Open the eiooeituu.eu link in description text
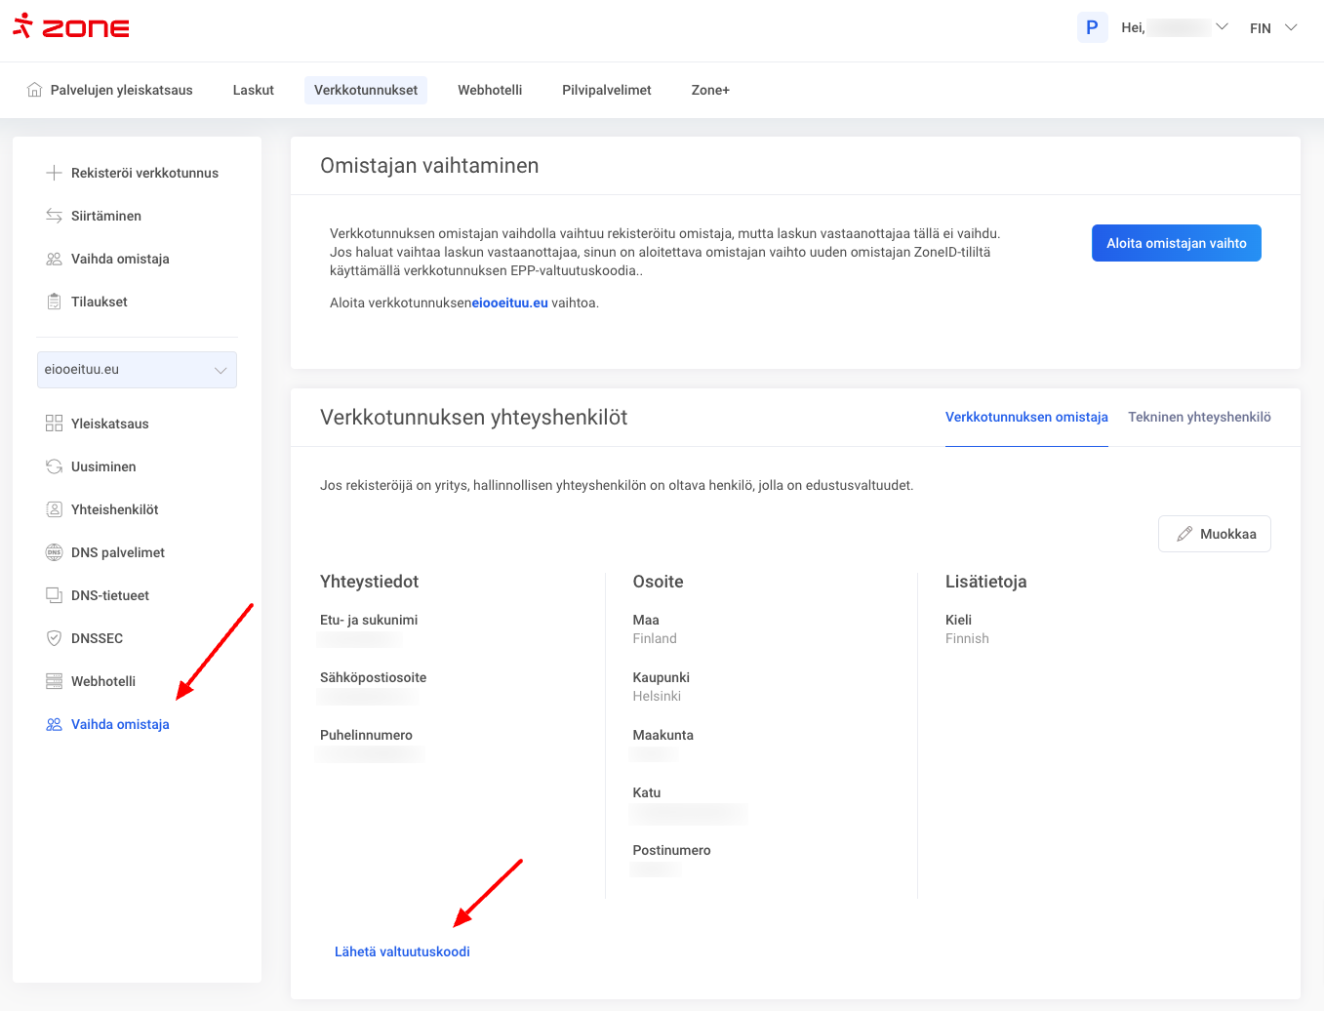 (x=509, y=303)
